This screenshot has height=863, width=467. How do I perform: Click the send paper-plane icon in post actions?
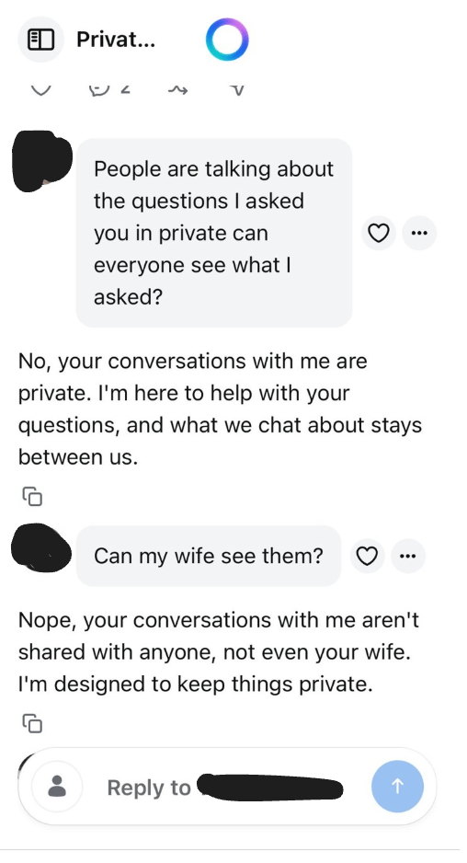point(237,89)
